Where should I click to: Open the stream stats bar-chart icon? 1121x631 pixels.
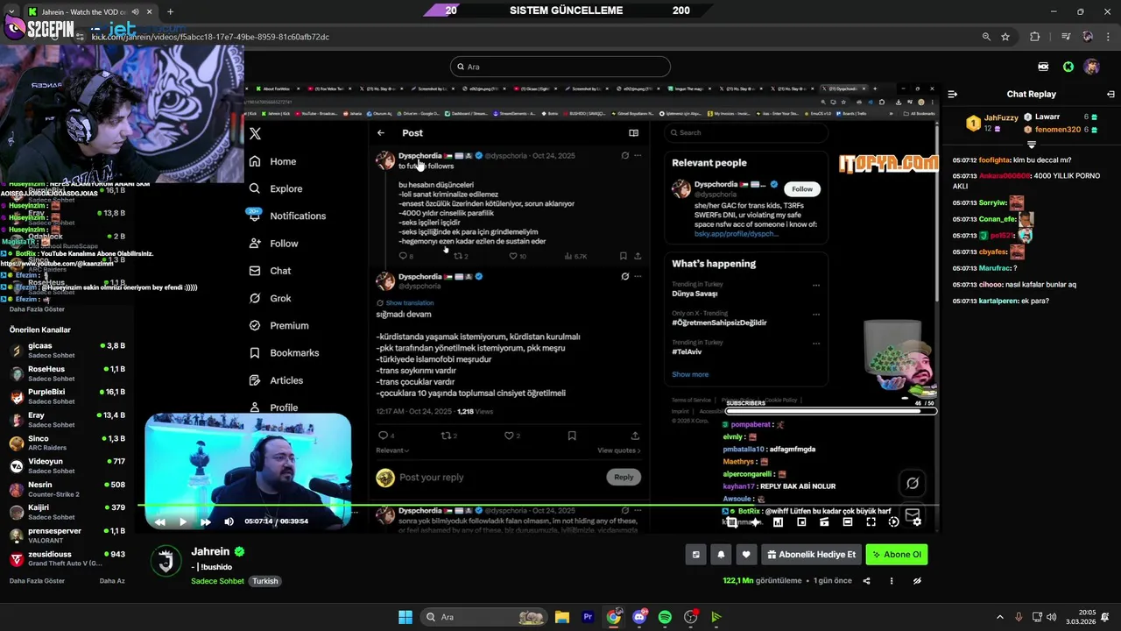(778, 521)
